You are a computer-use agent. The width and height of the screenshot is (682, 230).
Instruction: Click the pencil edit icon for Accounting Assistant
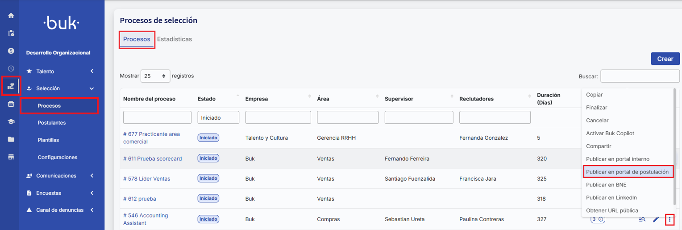[656, 219]
